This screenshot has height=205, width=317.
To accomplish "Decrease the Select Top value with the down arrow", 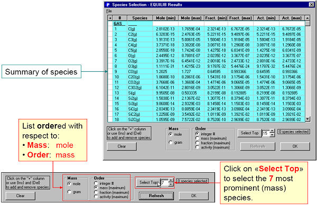I will pyautogui.click(x=272, y=135).
